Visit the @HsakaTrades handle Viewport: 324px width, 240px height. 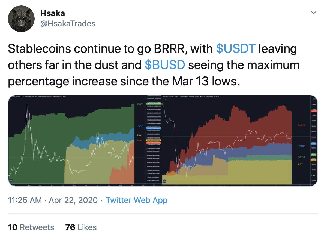coord(68,24)
